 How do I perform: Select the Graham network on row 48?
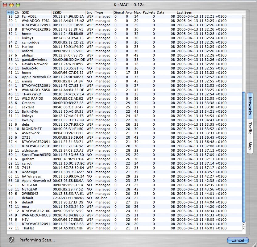click(x=124, y=103)
